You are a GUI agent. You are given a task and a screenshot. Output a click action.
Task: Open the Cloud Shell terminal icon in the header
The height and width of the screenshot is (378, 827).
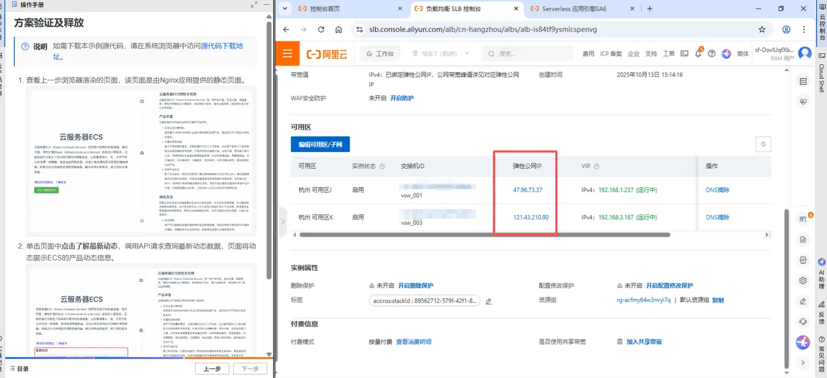(x=685, y=54)
